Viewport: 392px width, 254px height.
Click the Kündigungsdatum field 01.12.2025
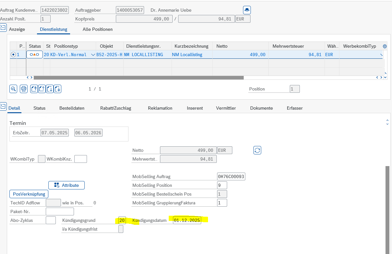point(187,220)
